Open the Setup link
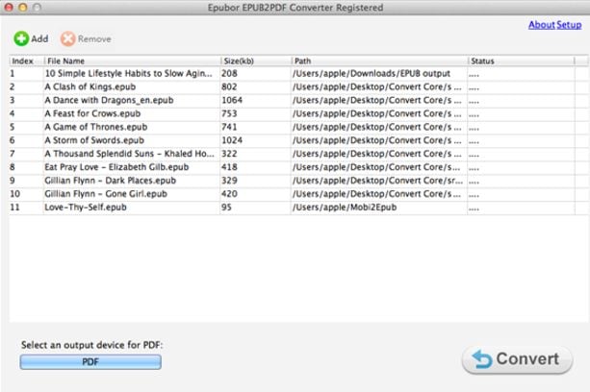This screenshot has height=392, width=590. 569,25
